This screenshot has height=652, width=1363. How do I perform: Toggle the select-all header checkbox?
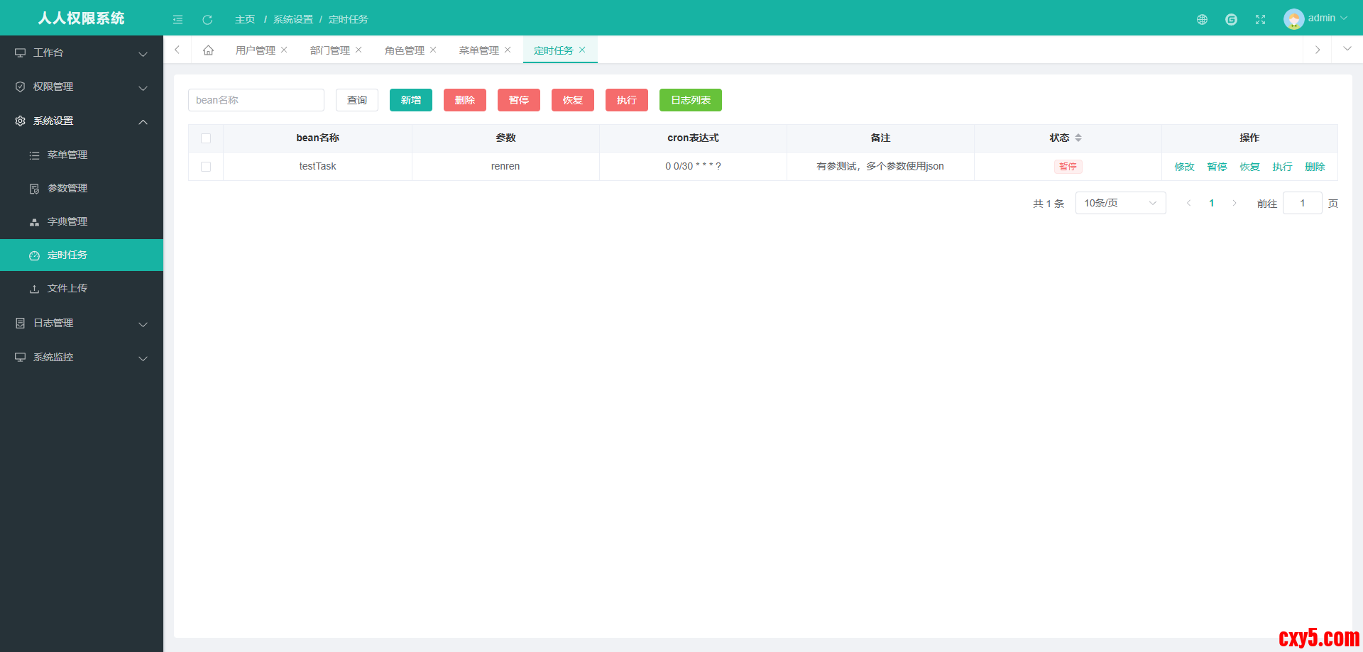206,138
